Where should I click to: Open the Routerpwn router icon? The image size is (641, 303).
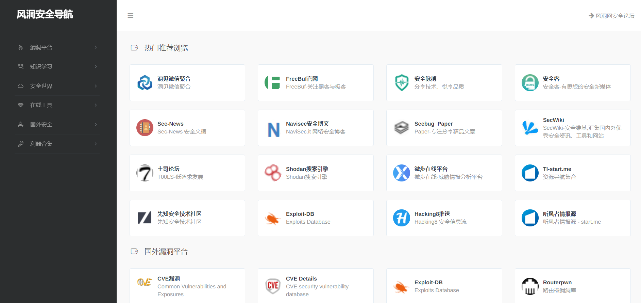pyautogui.click(x=530, y=286)
